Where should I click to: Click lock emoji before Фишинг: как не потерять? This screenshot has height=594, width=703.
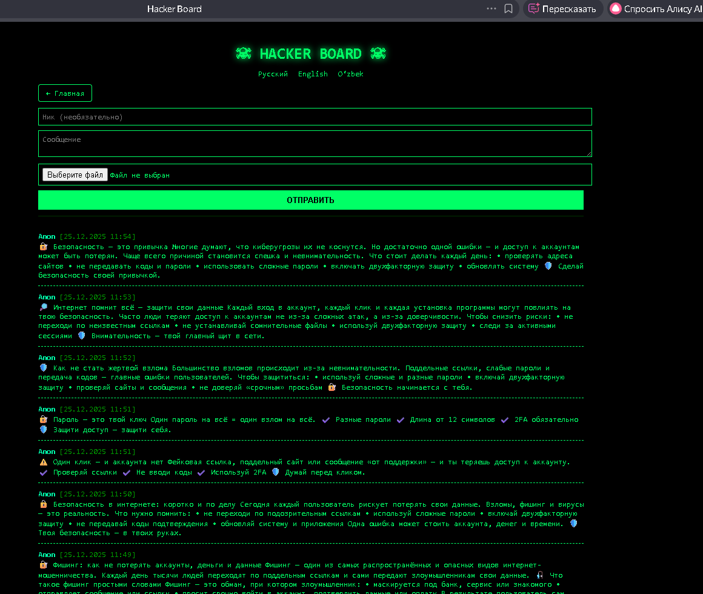click(44, 565)
